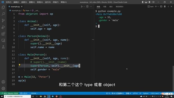Open run button dropdown arrow
The width and height of the screenshot is (174, 98).
click(84, 7)
